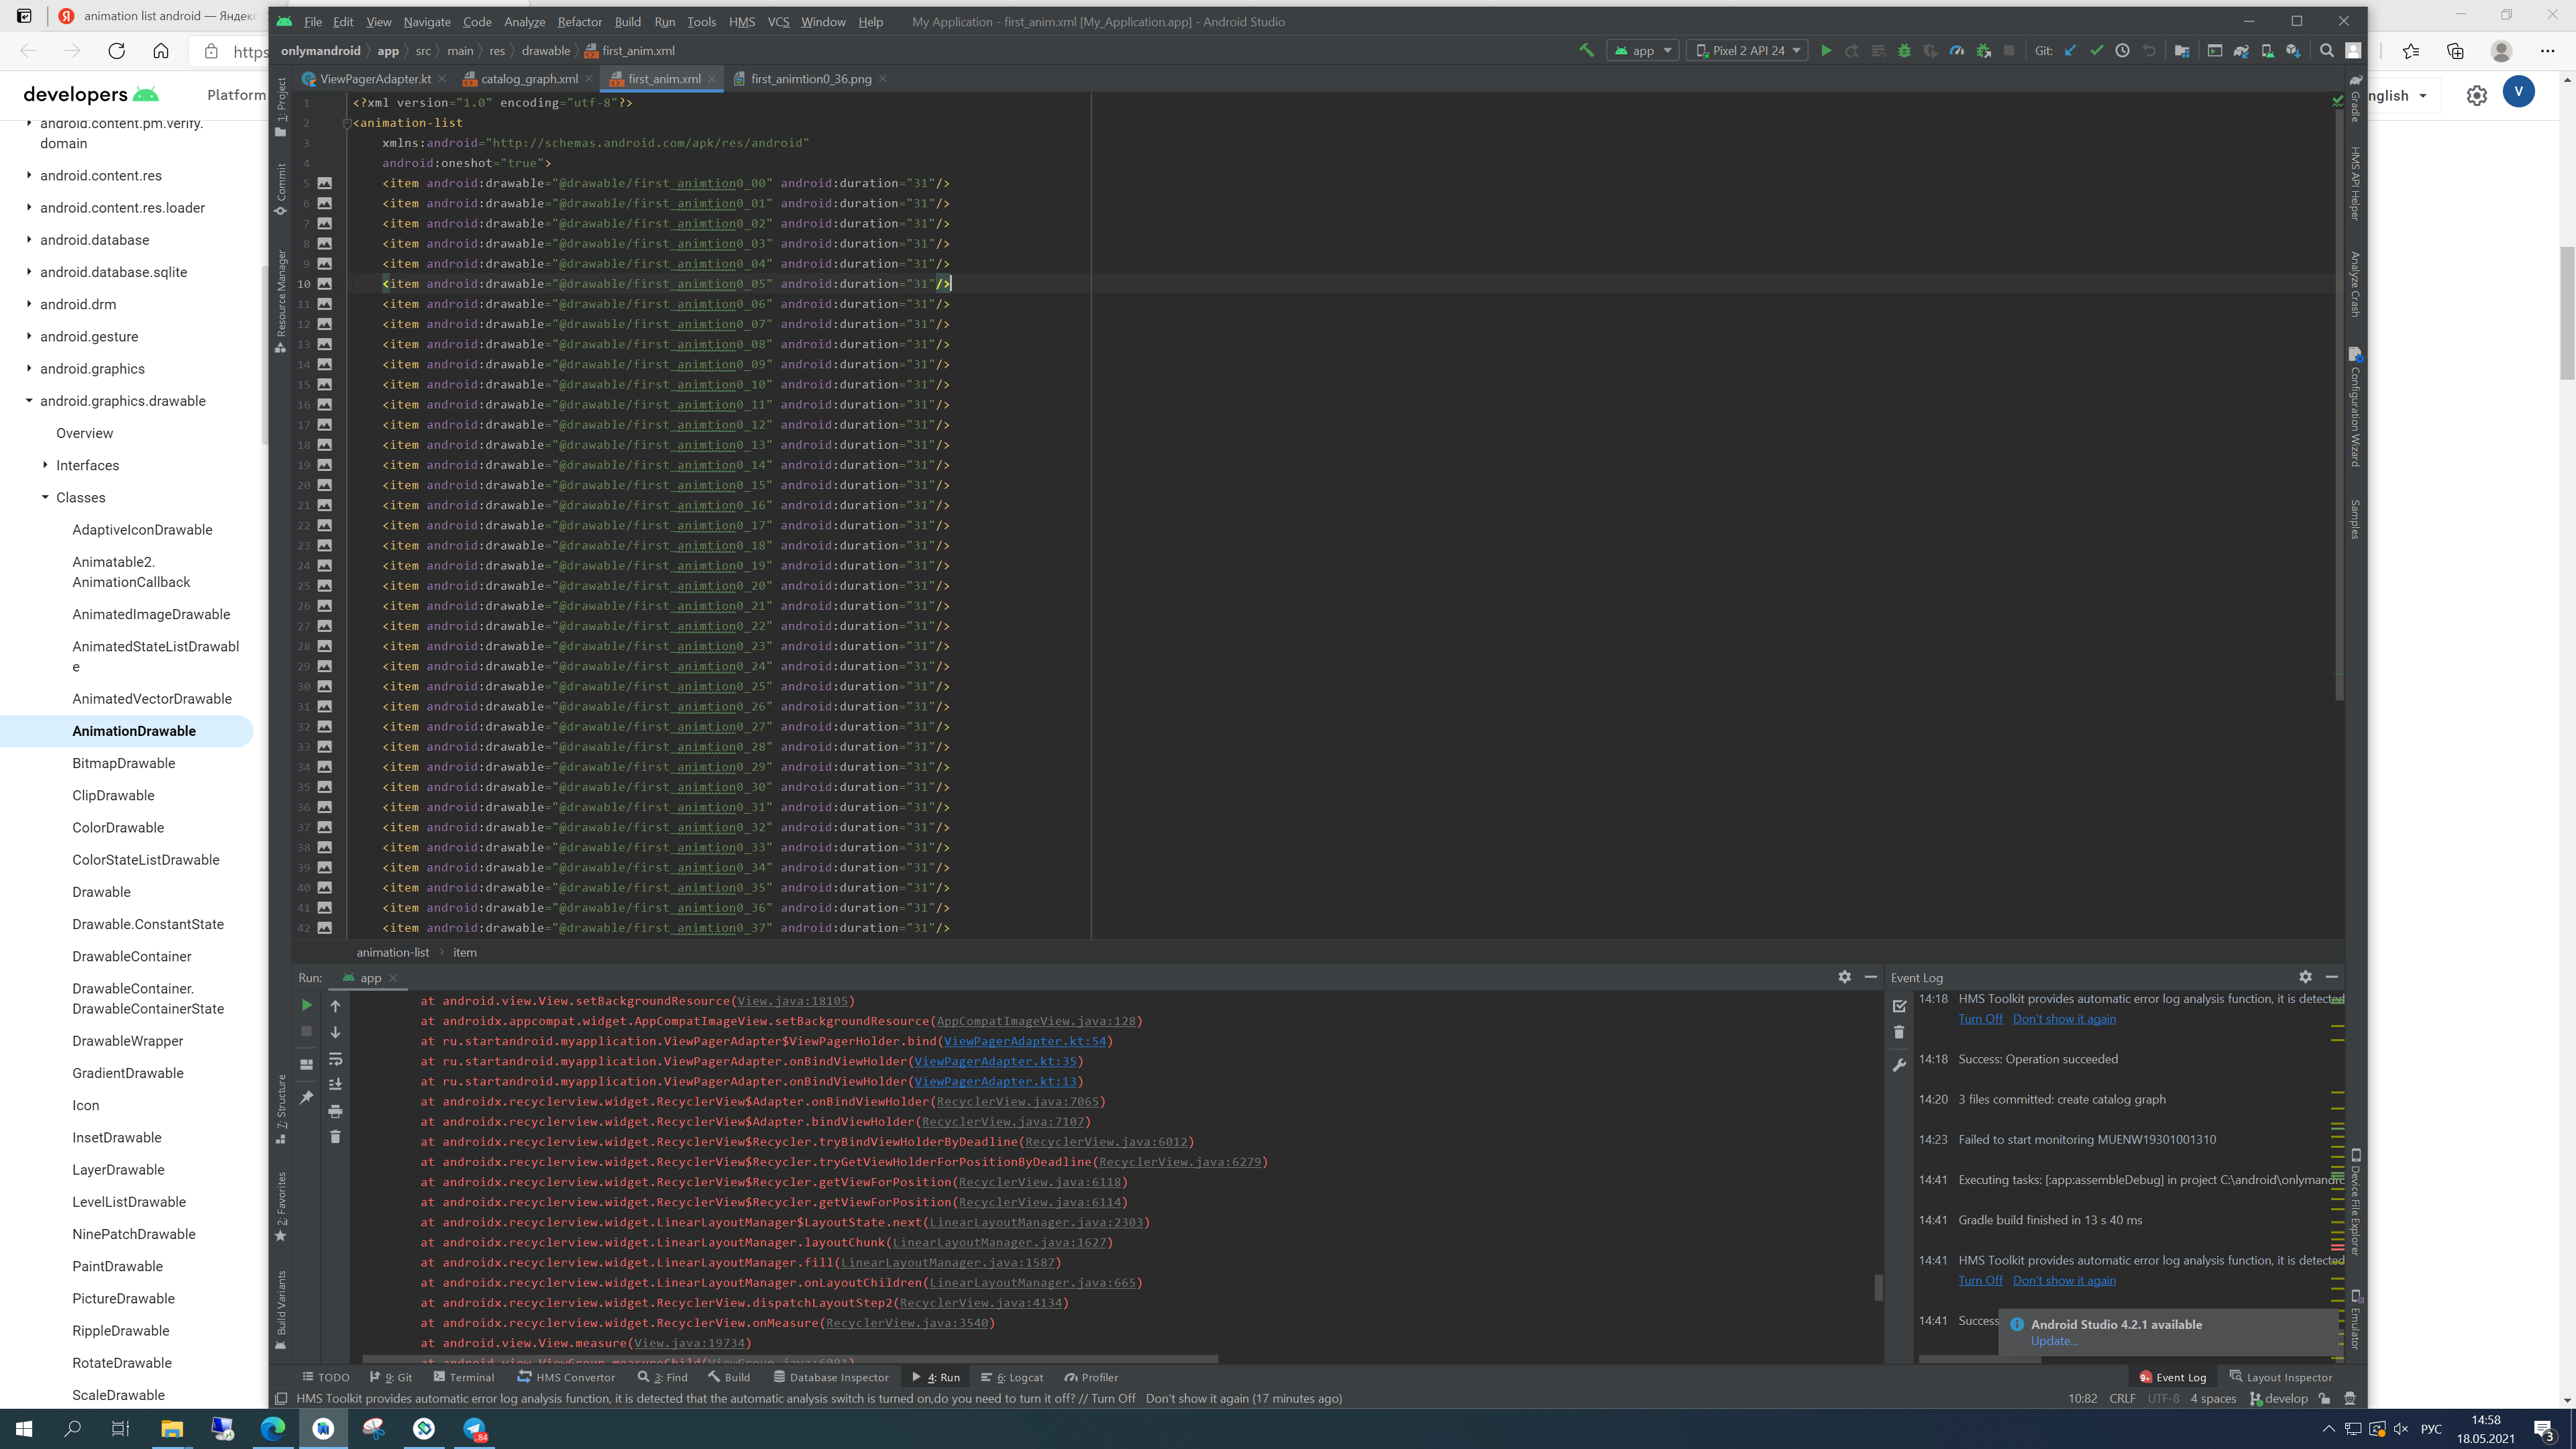Click Search Everywhere magnifier in Android Studio

click(x=2327, y=50)
